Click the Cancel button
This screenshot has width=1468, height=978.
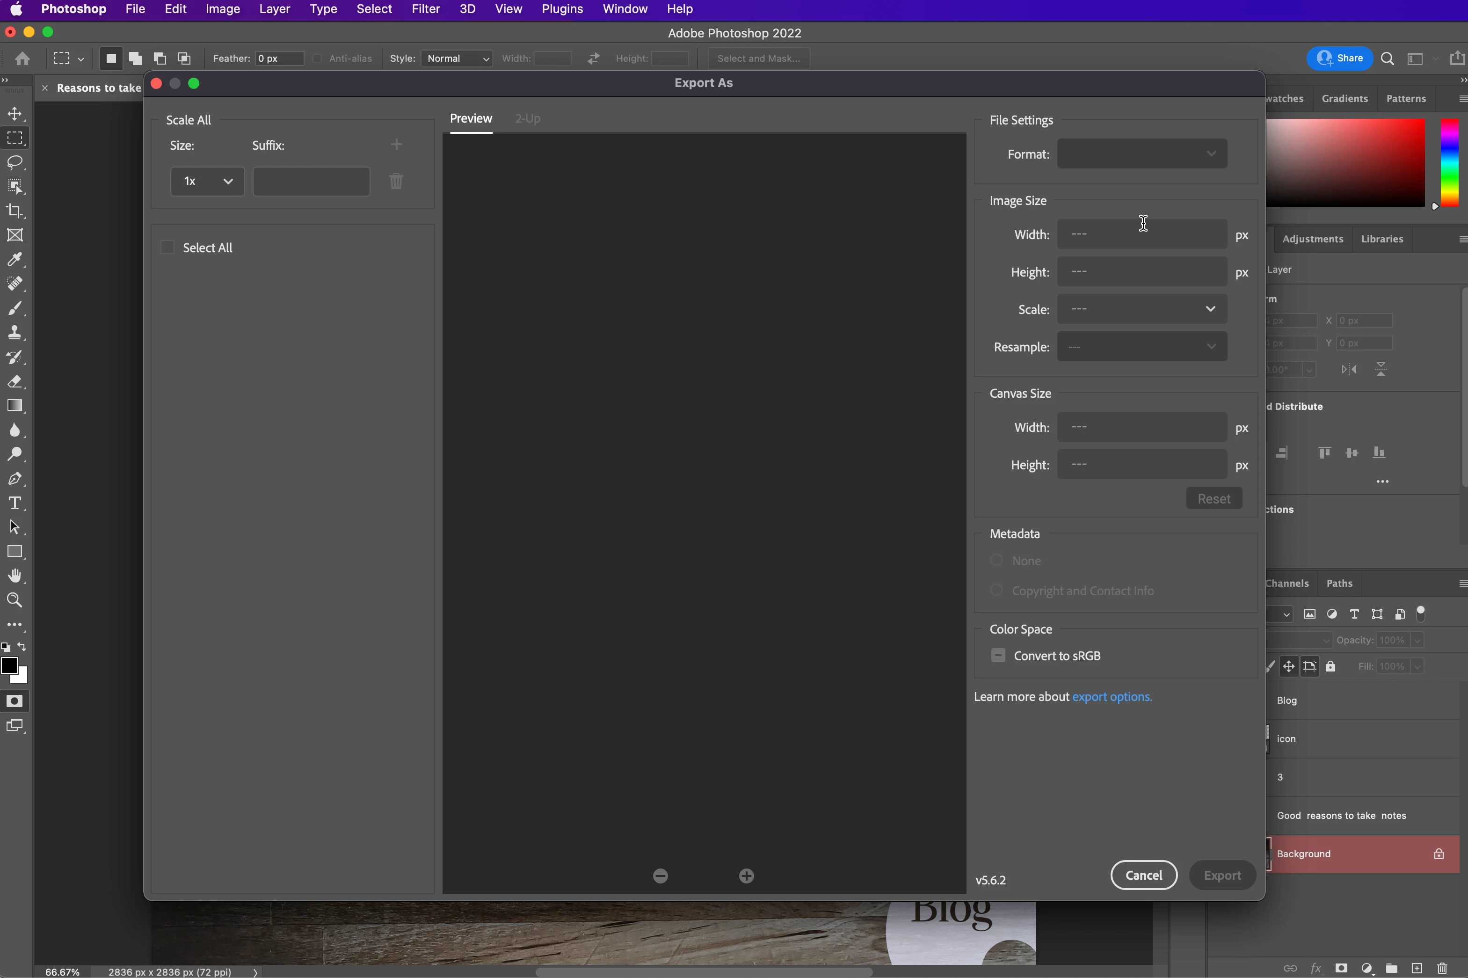pyautogui.click(x=1143, y=875)
